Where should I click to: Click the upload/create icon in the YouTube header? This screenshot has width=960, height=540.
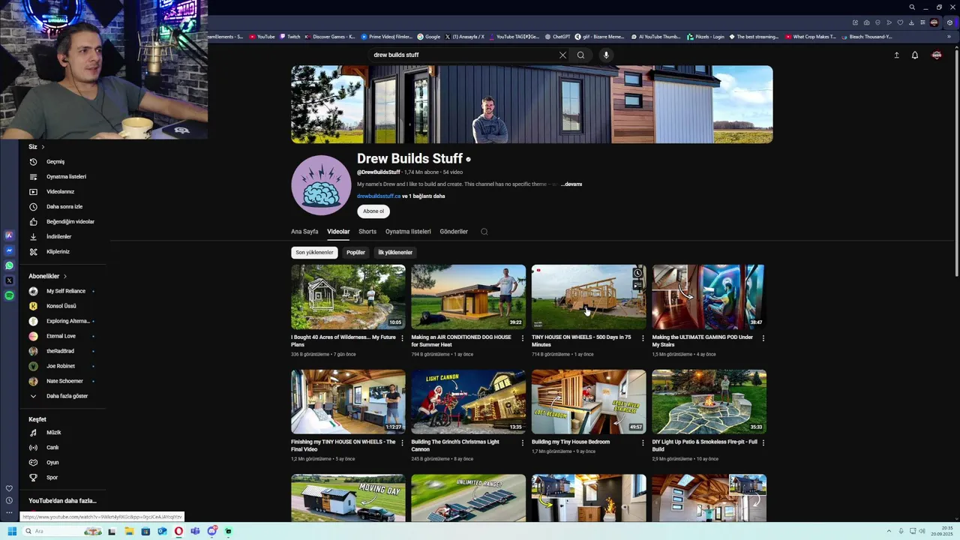(896, 55)
